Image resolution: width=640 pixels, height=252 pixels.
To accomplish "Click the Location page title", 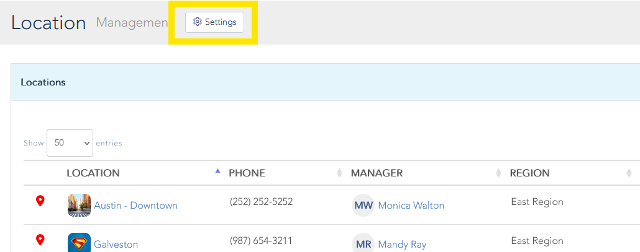I will pos(48,23).
